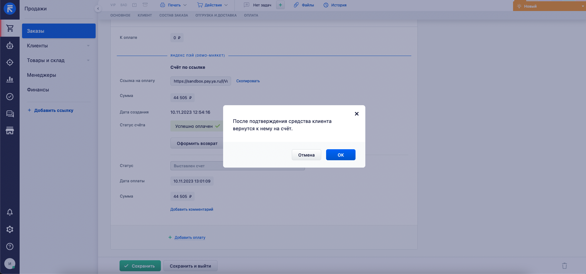Open the store marketplace icon
Screen dimensions: 586x274
10,131
